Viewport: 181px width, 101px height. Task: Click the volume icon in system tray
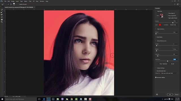167,99
